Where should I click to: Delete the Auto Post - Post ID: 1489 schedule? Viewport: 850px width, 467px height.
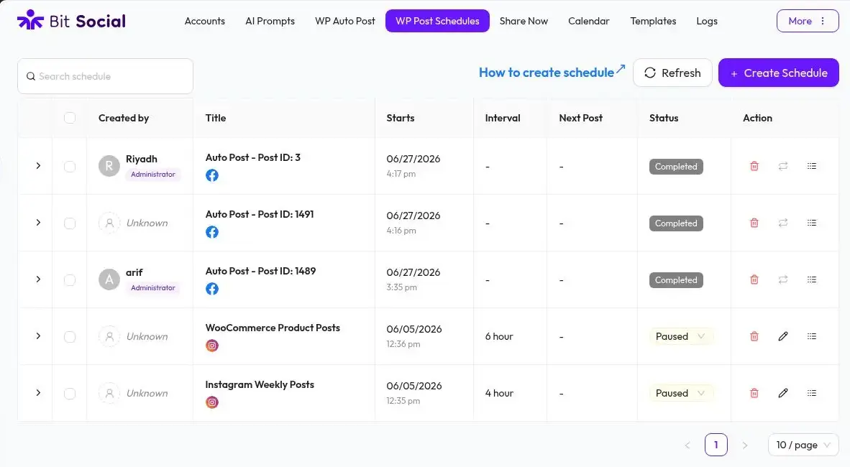pos(754,279)
